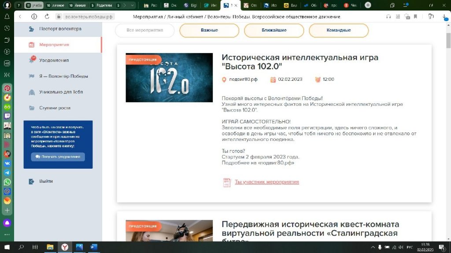Activate the Alice voice assistant icon
The width and height of the screenshot is (451, 253).
tap(7, 223)
